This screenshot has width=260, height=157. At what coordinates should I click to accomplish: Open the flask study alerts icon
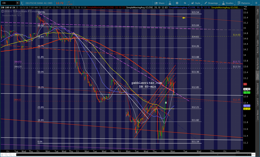[x=170, y=3]
